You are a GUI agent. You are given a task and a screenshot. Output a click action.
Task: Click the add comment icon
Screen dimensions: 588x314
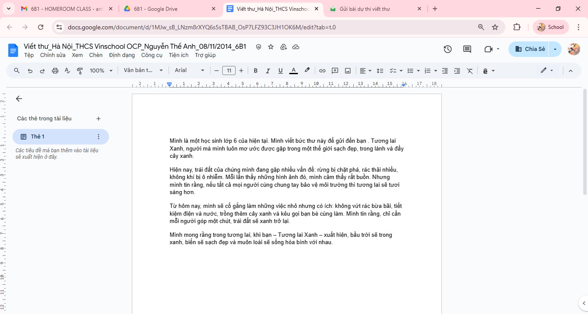coord(335,71)
